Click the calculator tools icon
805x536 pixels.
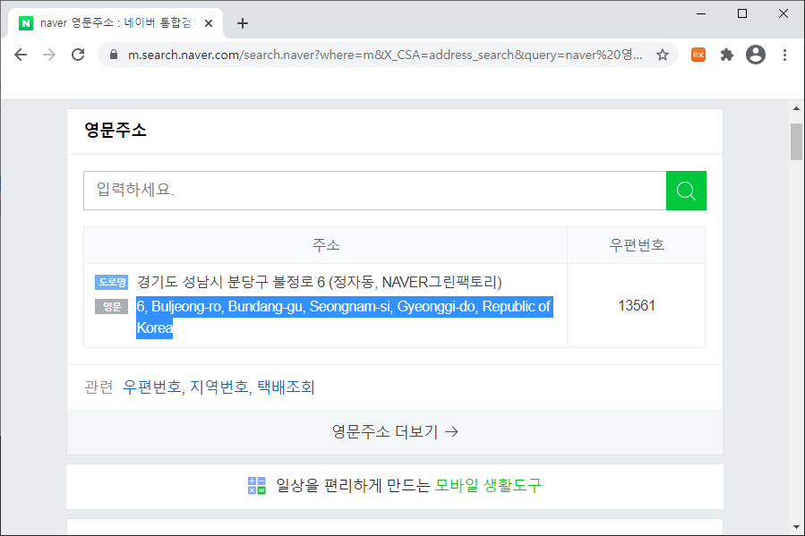257,485
